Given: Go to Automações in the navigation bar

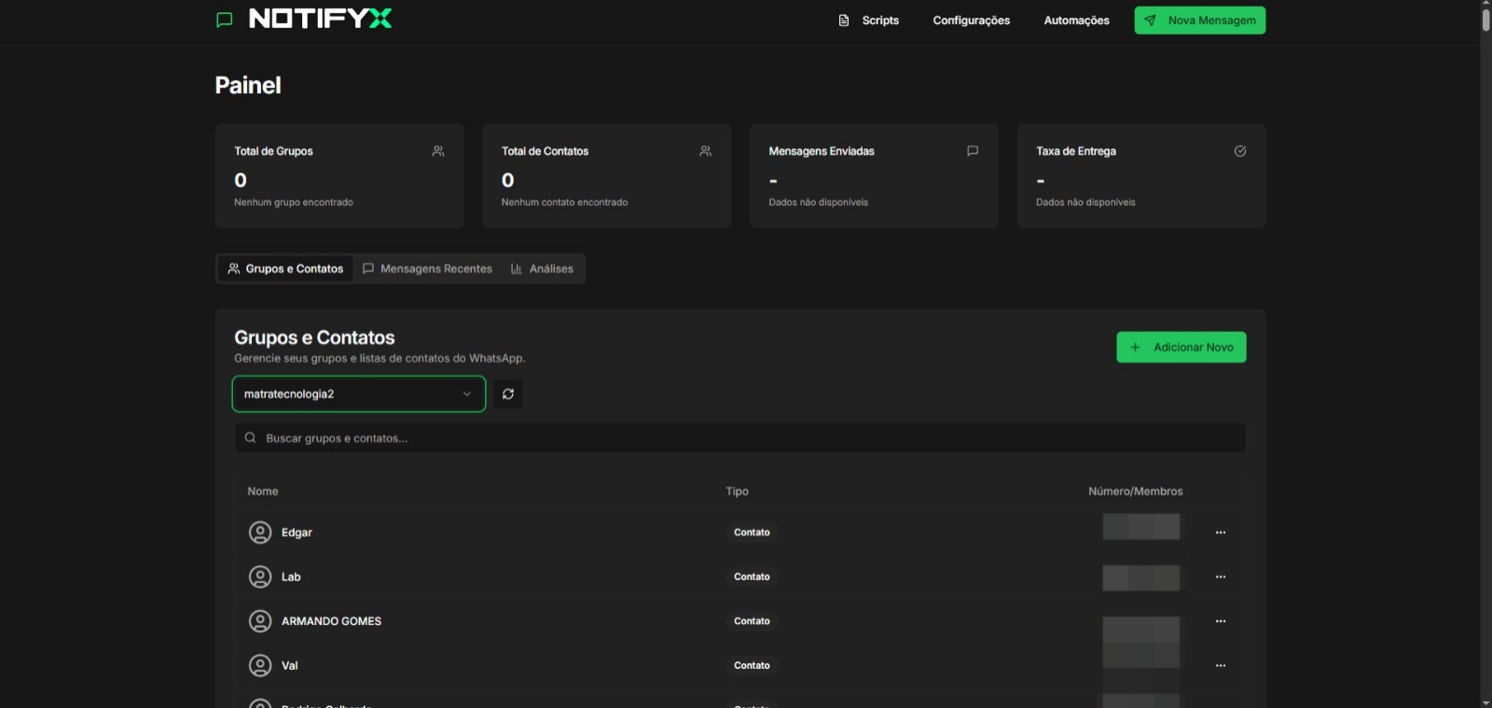Looking at the screenshot, I should (x=1076, y=21).
